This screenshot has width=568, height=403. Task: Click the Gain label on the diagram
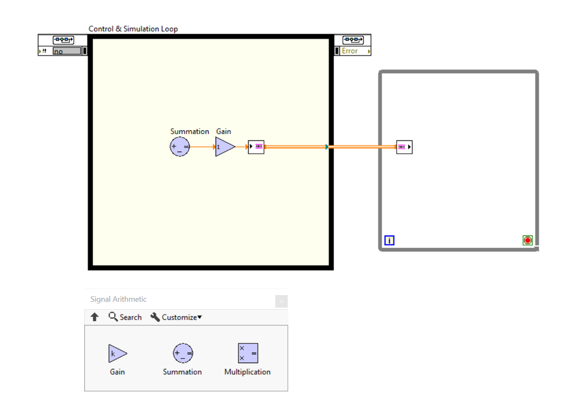(223, 131)
